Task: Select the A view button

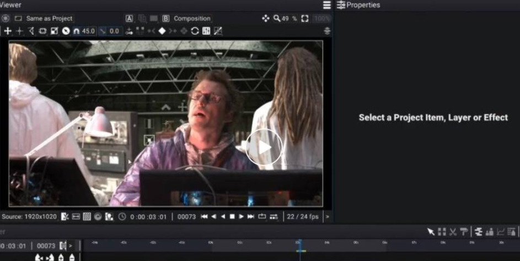Action: pos(130,19)
